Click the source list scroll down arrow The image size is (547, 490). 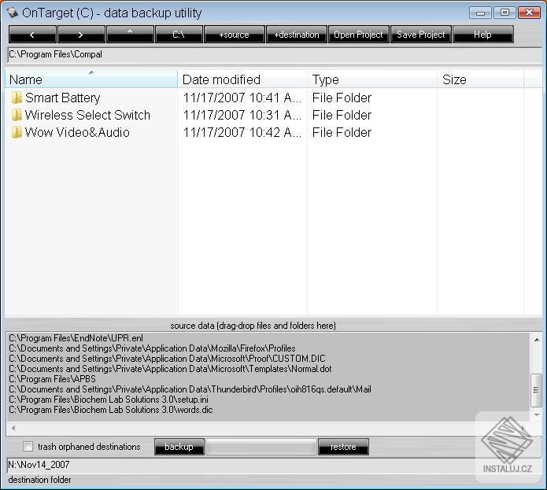537,414
